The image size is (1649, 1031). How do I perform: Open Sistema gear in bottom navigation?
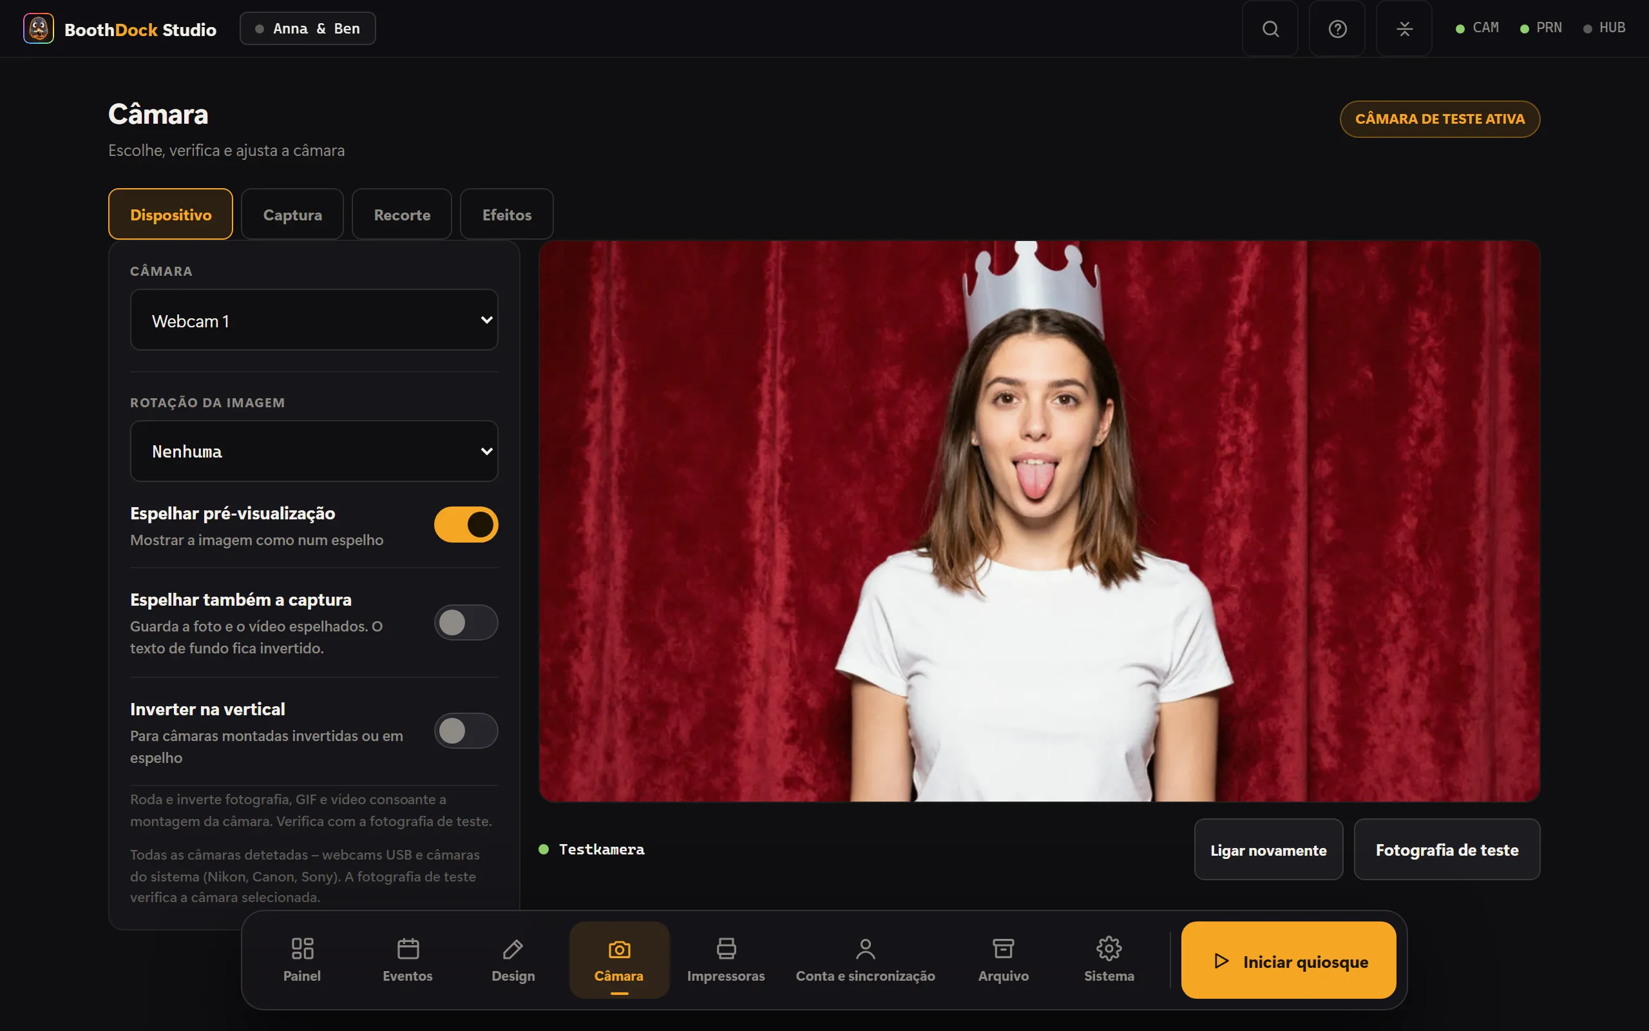(1109, 959)
